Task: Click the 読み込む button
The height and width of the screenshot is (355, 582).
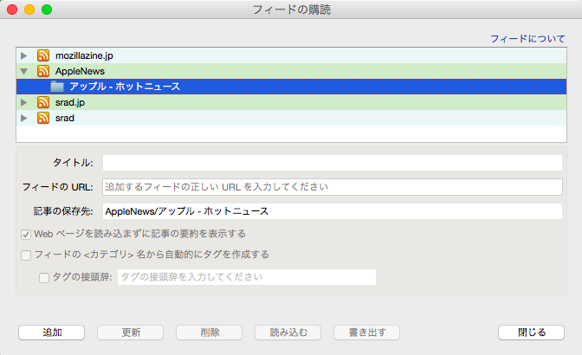Action: [x=288, y=332]
